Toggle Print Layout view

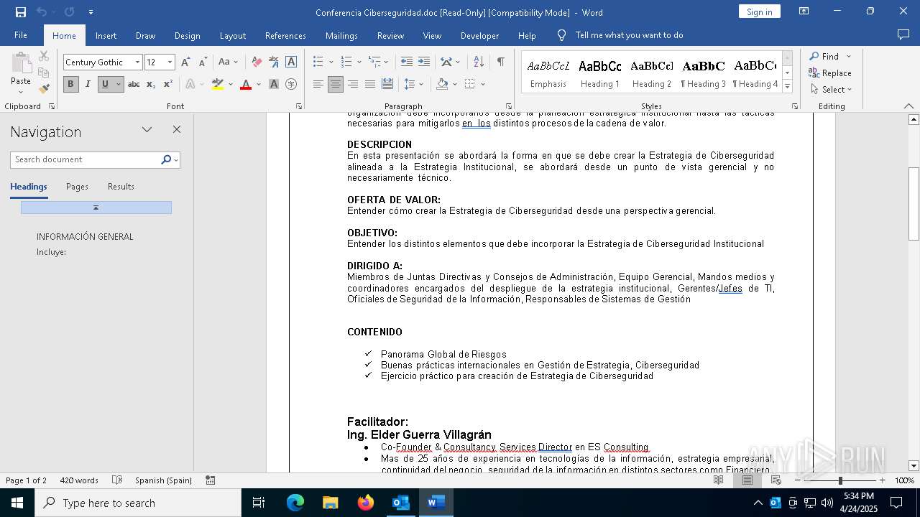tap(747, 480)
